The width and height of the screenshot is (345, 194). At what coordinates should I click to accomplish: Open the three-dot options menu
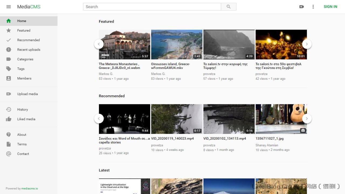(x=313, y=7)
